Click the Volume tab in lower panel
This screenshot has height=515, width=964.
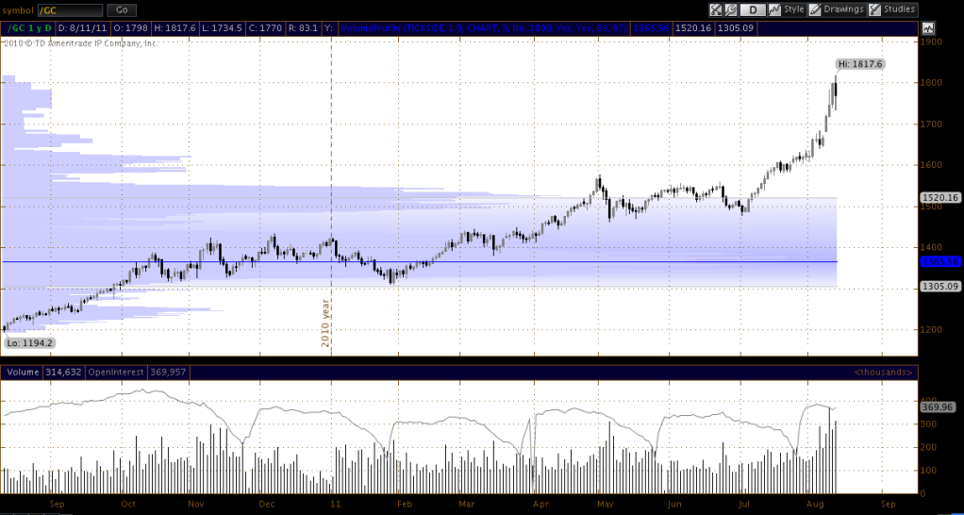[23, 373]
